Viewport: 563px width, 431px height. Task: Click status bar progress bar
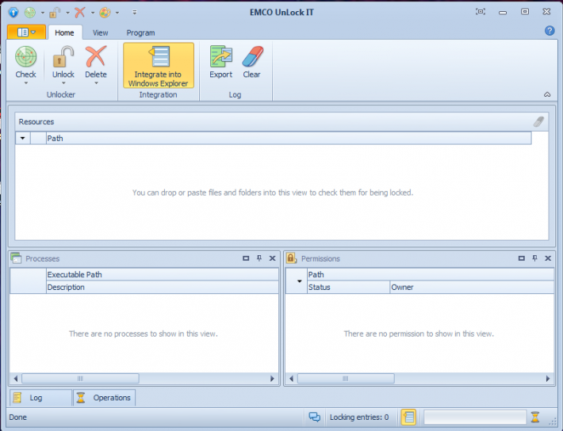475,417
